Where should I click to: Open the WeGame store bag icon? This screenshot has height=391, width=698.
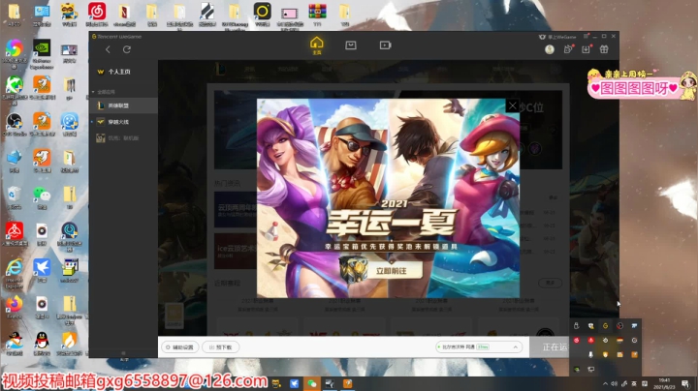351,45
